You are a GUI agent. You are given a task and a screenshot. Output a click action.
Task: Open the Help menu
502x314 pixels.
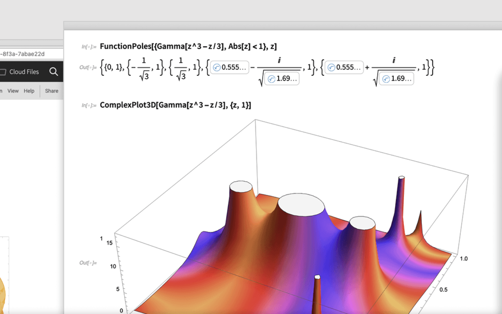point(29,91)
